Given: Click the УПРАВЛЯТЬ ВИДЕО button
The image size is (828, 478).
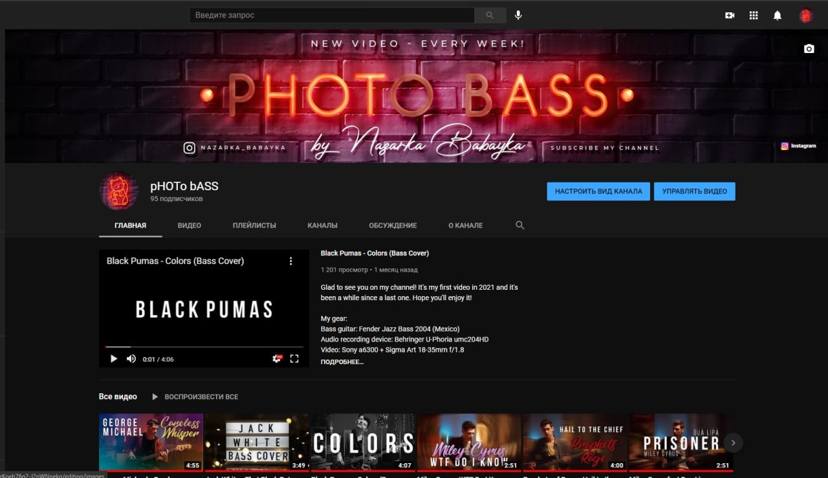Looking at the screenshot, I should (694, 191).
